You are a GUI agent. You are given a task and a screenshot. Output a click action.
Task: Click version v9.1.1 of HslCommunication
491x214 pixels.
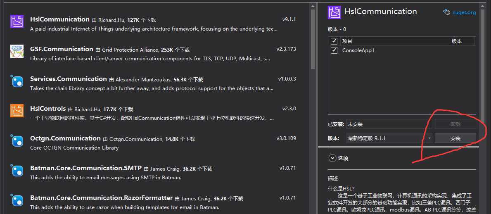point(289,19)
